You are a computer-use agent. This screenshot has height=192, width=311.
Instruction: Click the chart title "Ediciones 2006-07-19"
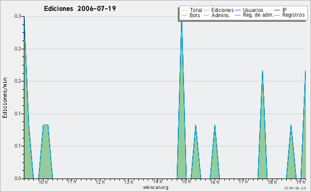point(80,9)
